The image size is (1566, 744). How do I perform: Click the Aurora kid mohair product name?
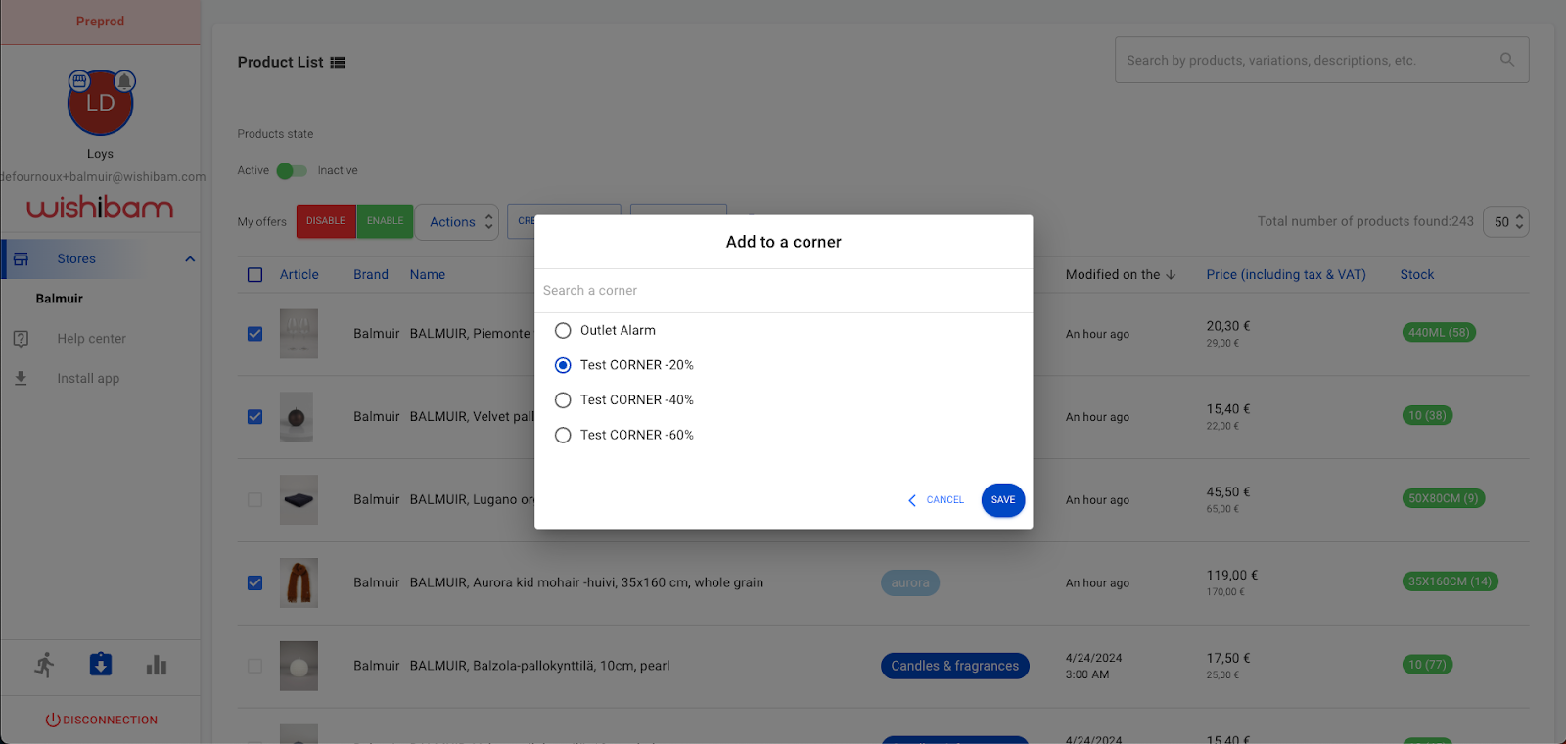click(x=586, y=583)
